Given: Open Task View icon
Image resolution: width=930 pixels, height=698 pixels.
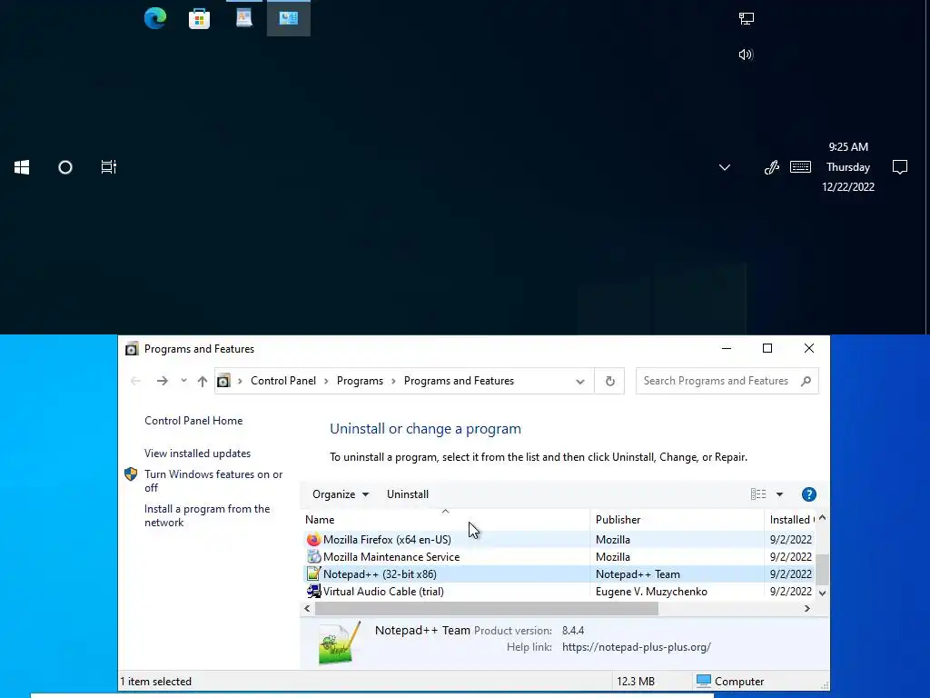Looking at the screenshot, I should 109,167.
